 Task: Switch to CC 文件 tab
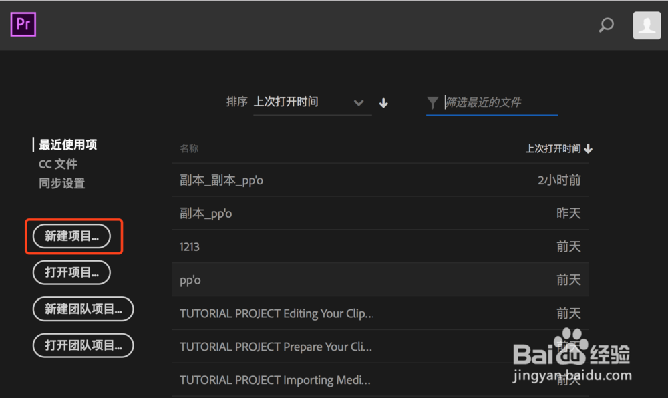pos(58,164)
